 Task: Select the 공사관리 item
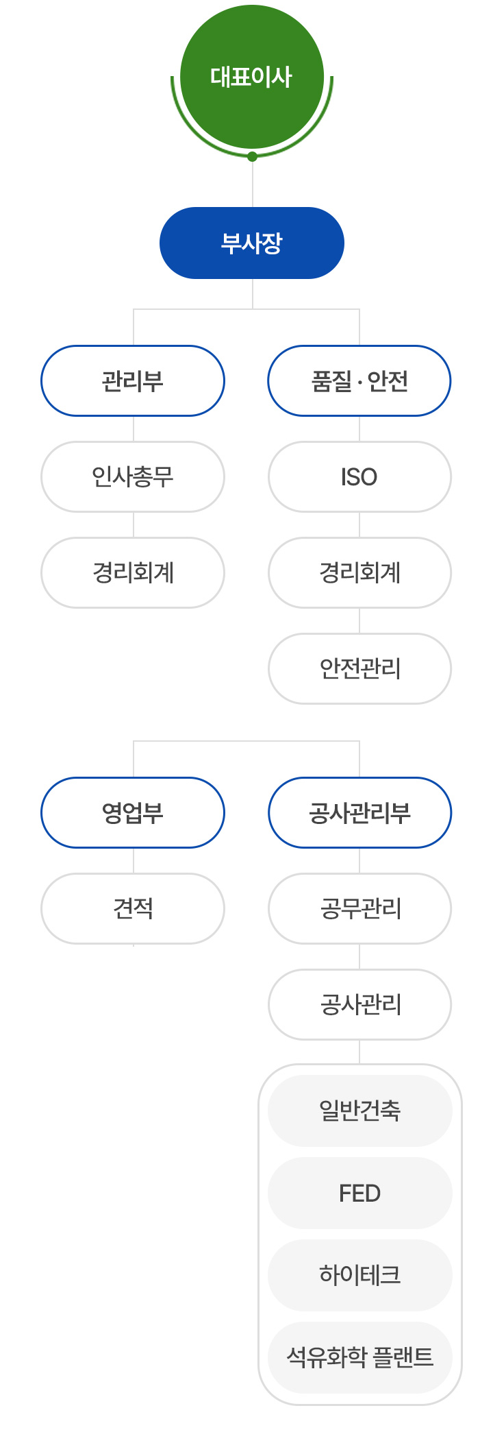pyautogui.click(x=359, y=1005)
